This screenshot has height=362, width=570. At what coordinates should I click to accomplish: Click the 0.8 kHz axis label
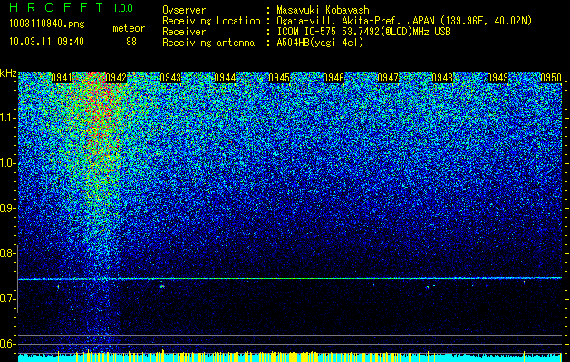[6, 253]
